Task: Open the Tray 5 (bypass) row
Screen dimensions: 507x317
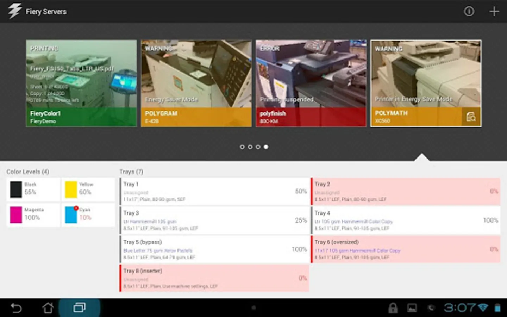Action: coord(214,249)
